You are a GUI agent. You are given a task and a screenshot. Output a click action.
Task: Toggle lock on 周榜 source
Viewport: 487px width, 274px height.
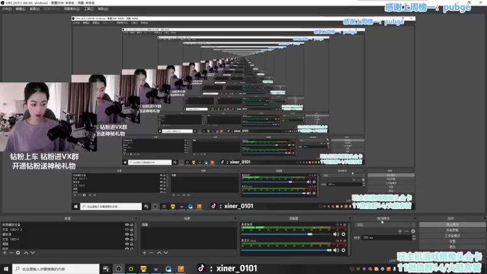pyautogui.click(x=131, y=244)
